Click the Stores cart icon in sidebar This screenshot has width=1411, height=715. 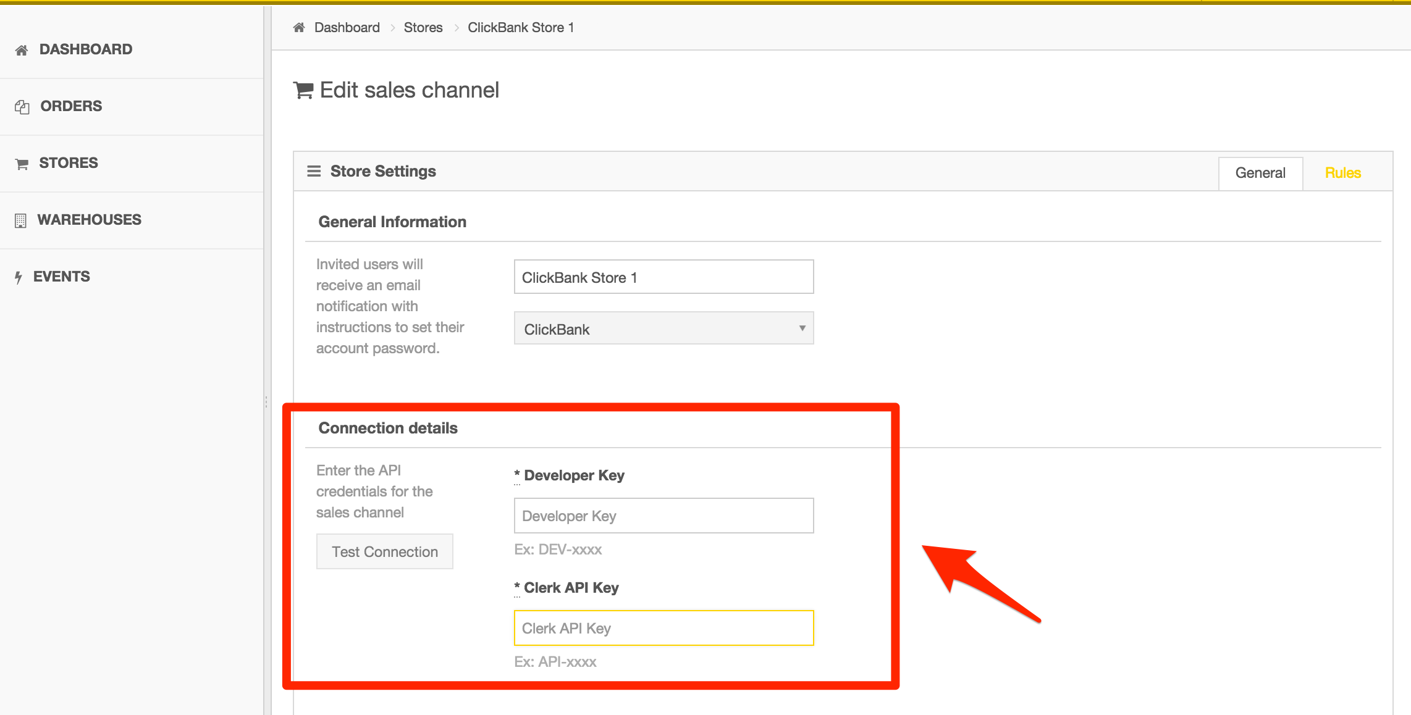[22, 164]
